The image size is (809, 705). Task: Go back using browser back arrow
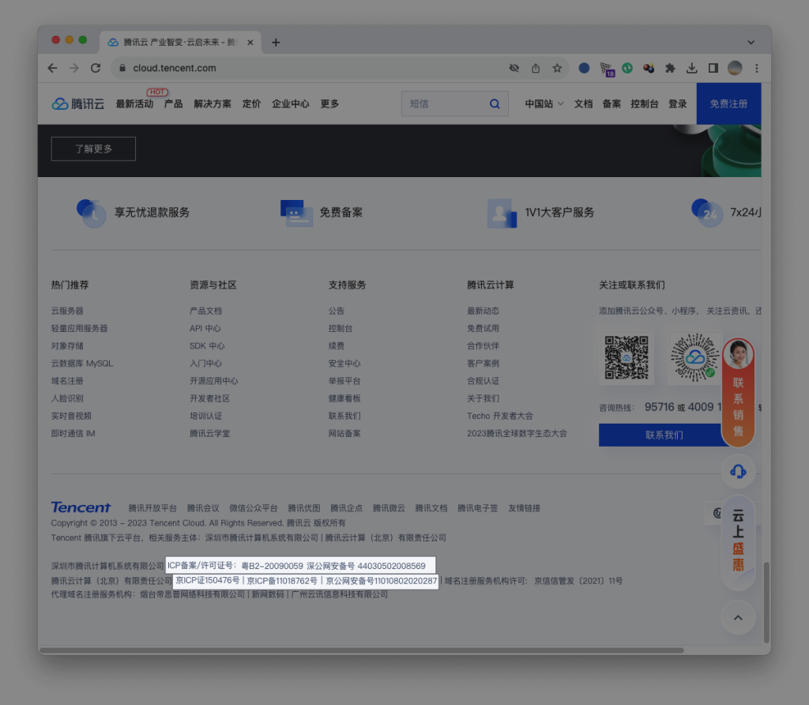click(x=53, y=68)
